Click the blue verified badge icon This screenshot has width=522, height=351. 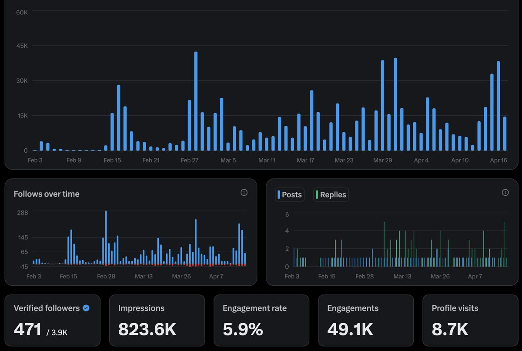tap(86, 308)
